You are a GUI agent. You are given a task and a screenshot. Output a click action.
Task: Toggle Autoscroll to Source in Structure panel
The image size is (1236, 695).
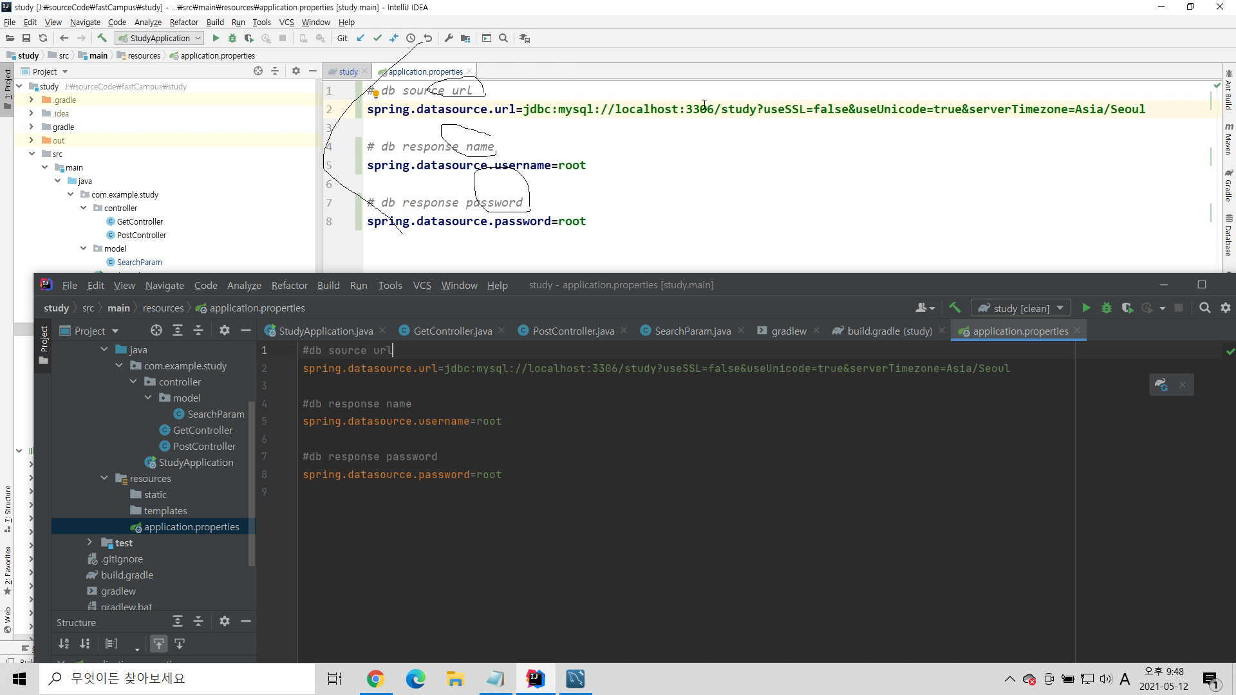click(159, 644)
